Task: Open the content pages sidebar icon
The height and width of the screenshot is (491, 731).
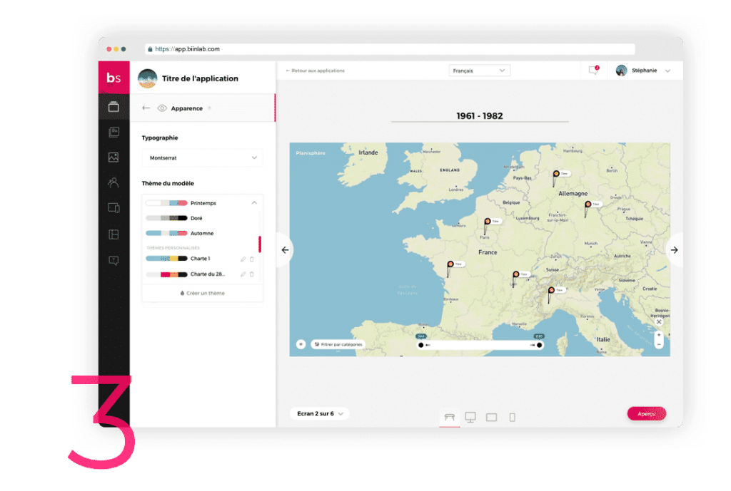Action: [x=114, y=132]
